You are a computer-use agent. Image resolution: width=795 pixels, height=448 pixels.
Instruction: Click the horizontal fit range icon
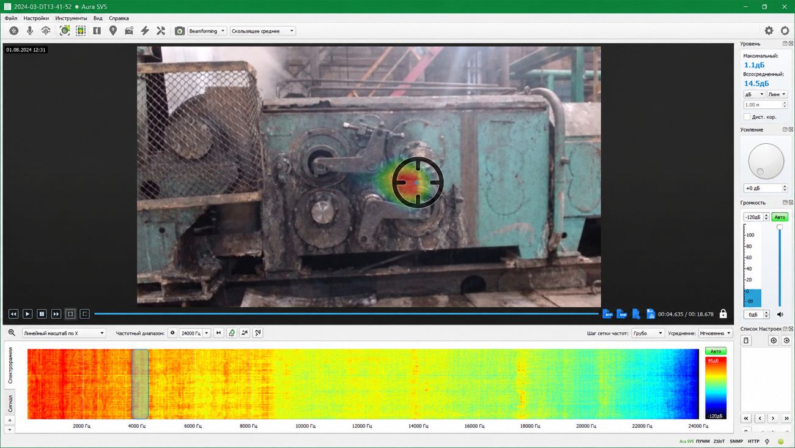coord(218,333)
